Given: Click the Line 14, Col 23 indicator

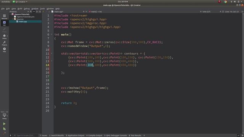Looking at the screenshot, I should point(232,12).
